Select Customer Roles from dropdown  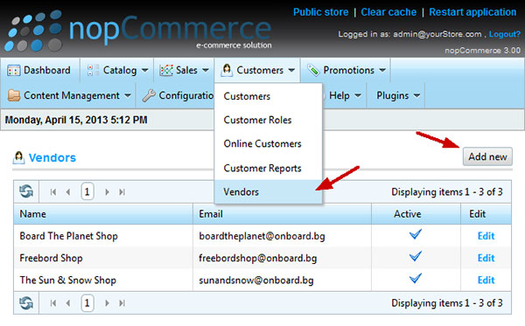point(269,120)
